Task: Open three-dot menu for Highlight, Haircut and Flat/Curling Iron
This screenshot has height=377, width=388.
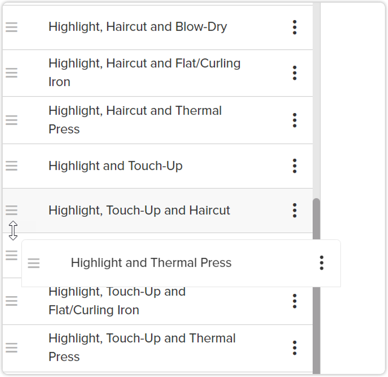Action: 294,73
